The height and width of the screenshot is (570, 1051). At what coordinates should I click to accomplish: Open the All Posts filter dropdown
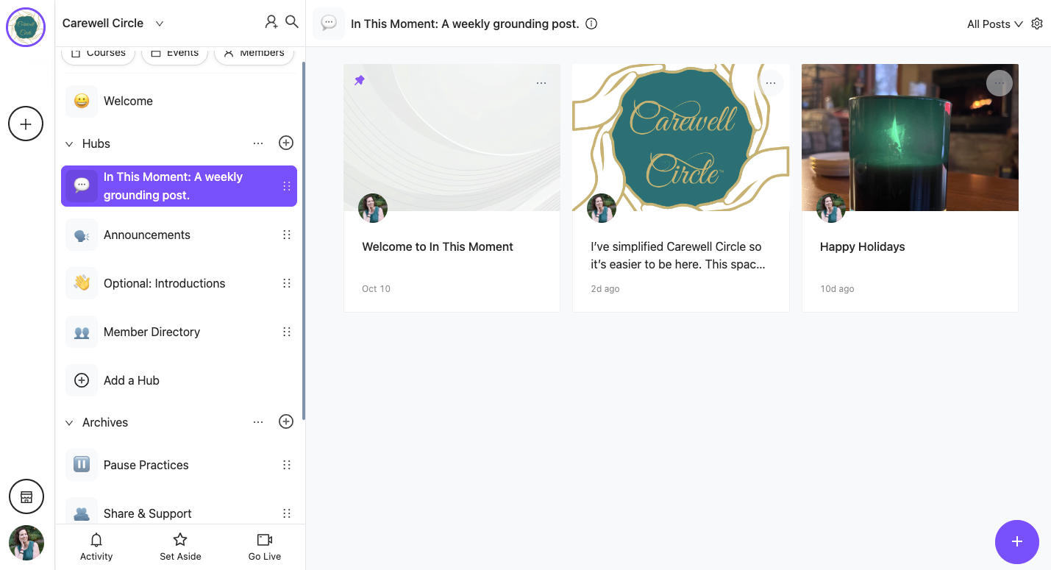(x=994, y=24)
